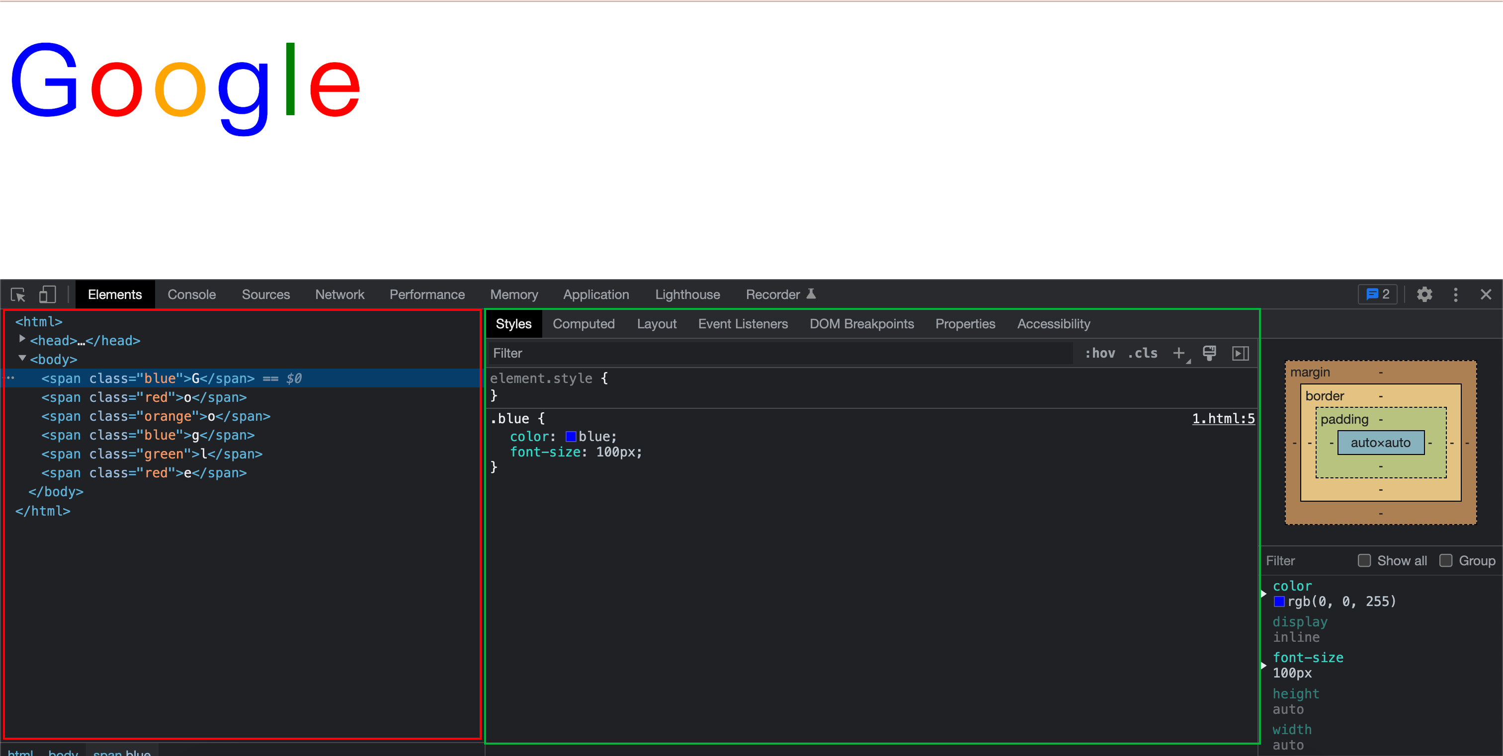Click the margin label in box model

[x=1310, y=372]
